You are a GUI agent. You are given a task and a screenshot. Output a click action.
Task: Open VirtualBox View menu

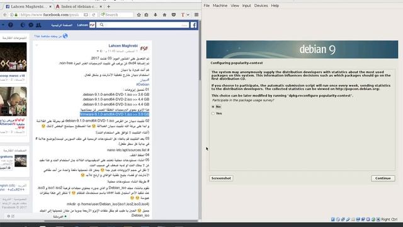[235, 6]
